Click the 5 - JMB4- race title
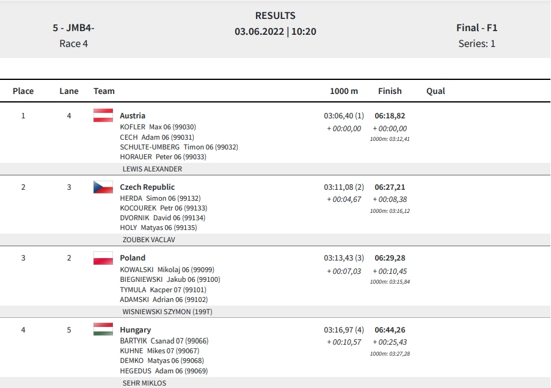 pyautogui.click(x=73, y=27)
